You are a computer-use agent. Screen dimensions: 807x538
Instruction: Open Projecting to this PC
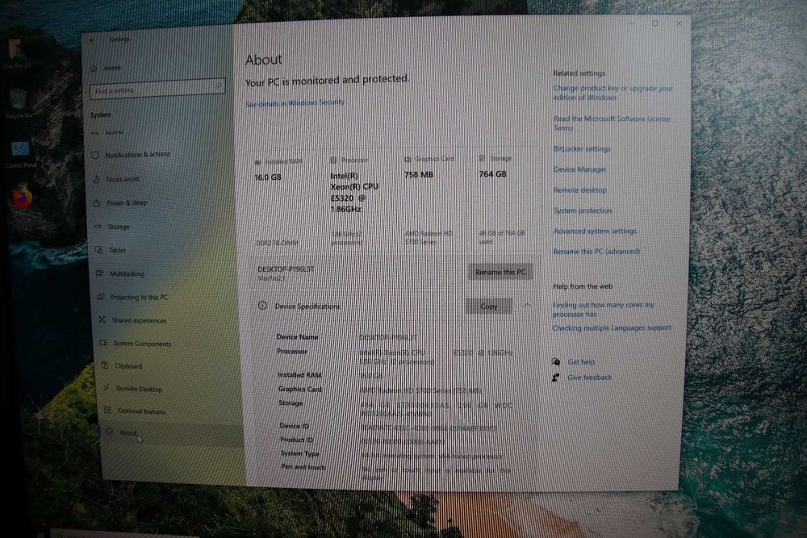tap(139, 298)
